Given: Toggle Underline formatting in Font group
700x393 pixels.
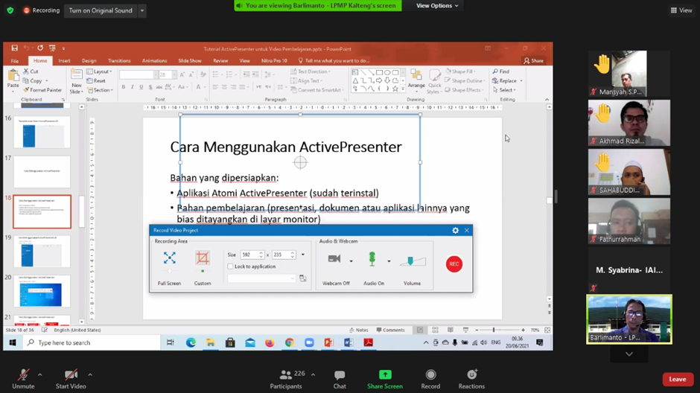Looking at the screenshot, I should [x=141, y=87].
